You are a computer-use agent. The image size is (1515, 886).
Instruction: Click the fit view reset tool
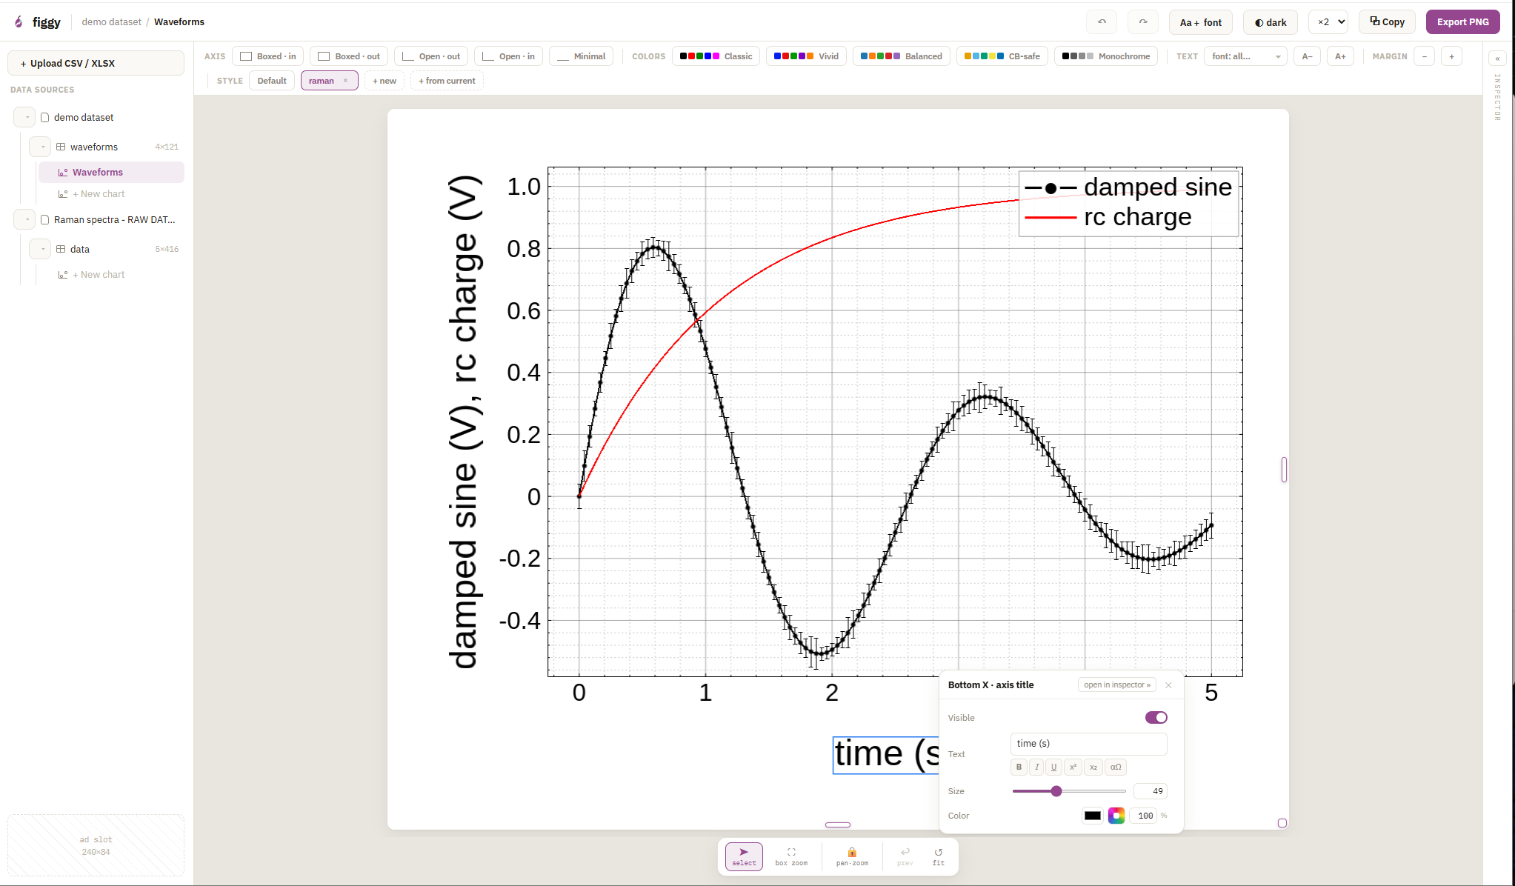coord(939,856)
